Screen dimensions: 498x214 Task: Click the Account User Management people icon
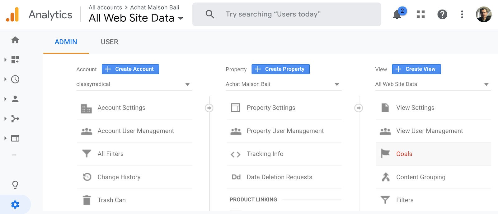87,131
